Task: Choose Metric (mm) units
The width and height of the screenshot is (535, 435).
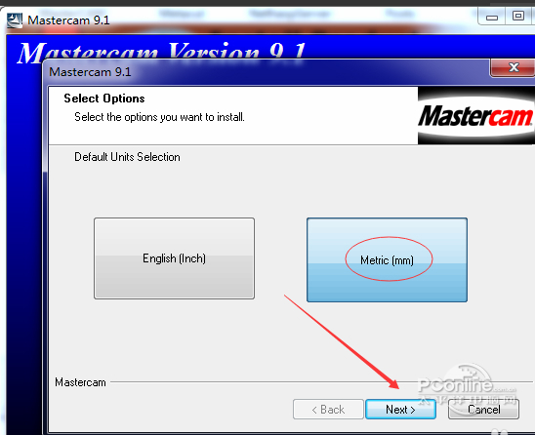Action: [387, 259]
